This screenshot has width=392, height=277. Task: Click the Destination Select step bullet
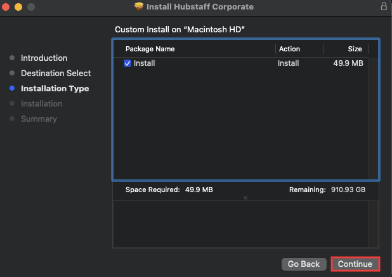pos(12,73)
